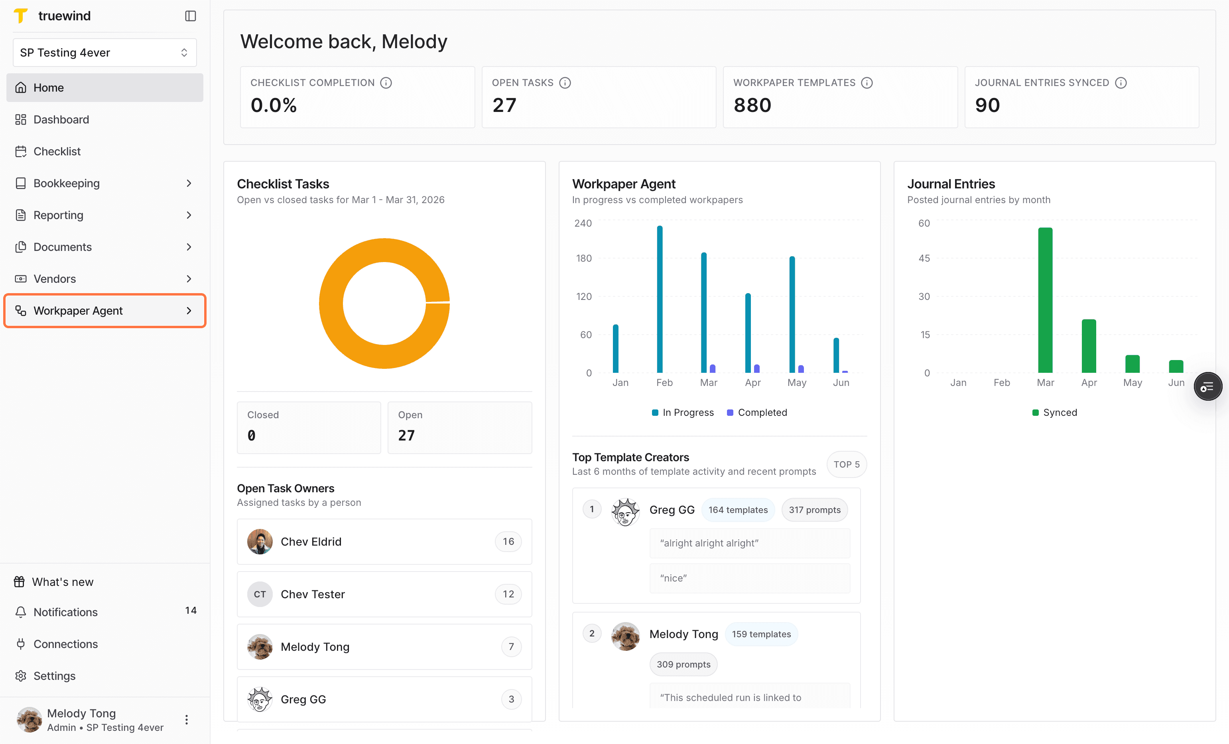Click Chev Eldrid's avatar photo
Screen dimensions: 1229x744
[260, 542]
